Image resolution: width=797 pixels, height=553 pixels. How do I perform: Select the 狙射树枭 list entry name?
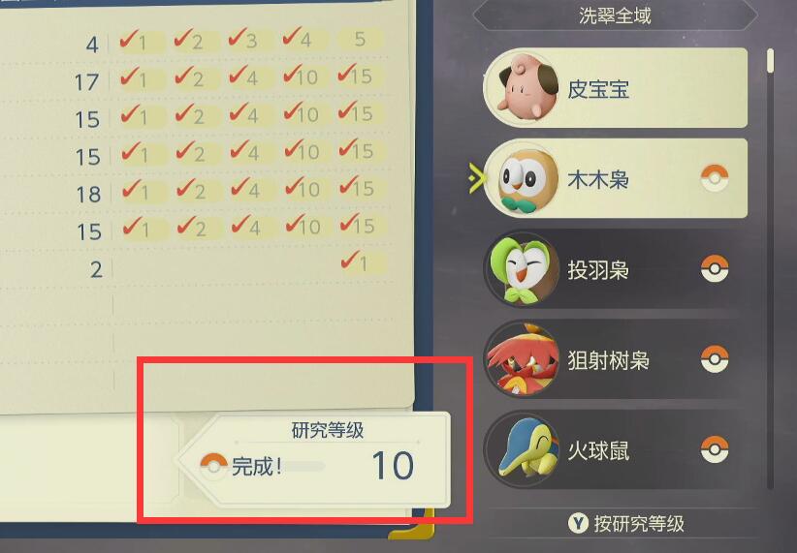point(609,360)
